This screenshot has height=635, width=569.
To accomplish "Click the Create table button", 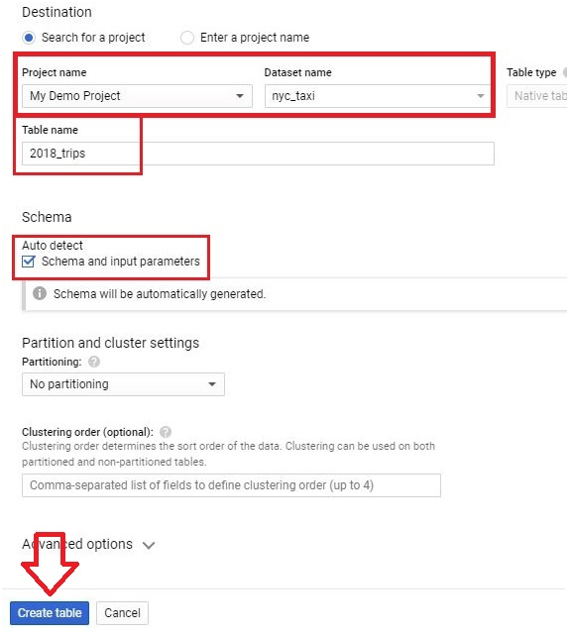I will (x=50, y=613).
